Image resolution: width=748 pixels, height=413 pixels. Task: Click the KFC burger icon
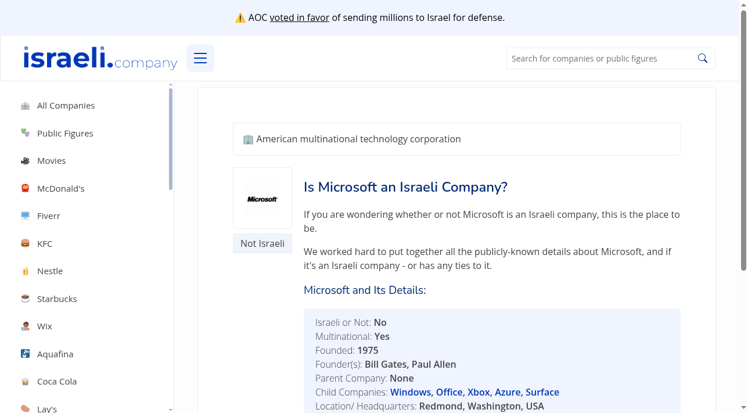(x=25, y=243)
